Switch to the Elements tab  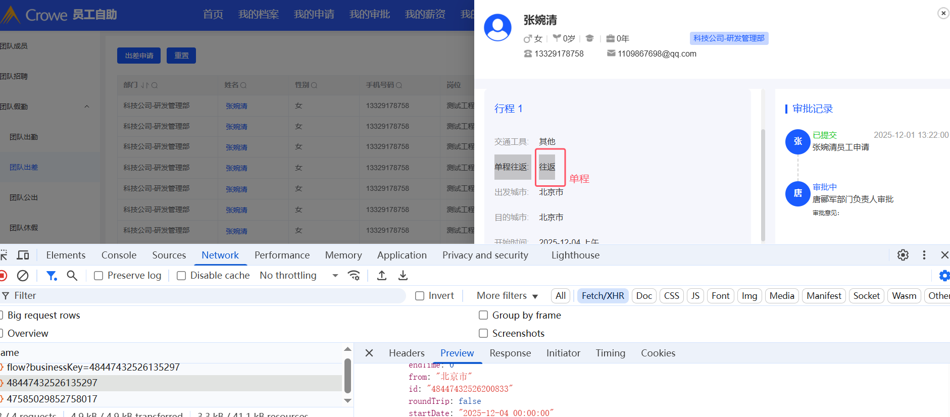pyautogui.click(x=66, y=255)
